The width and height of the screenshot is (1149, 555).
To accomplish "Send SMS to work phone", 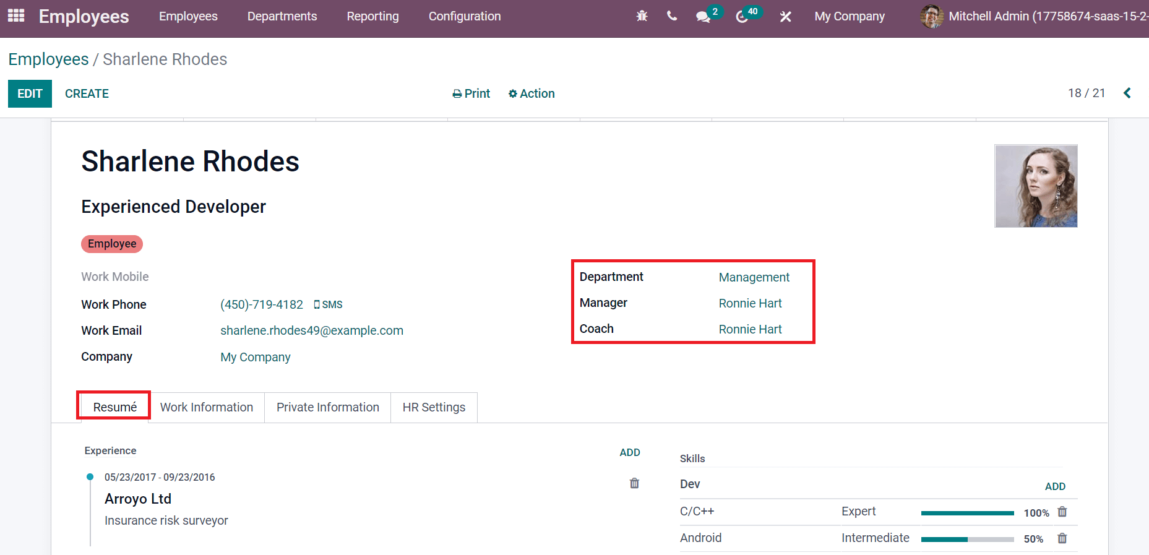I will [328, 304].
